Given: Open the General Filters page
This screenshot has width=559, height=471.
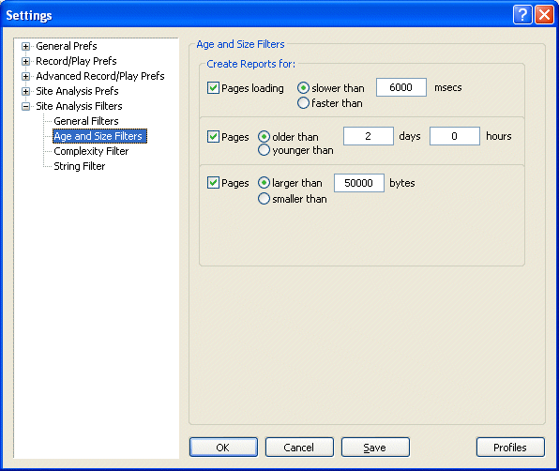Looking at the screenshot, I should [86, 121].
